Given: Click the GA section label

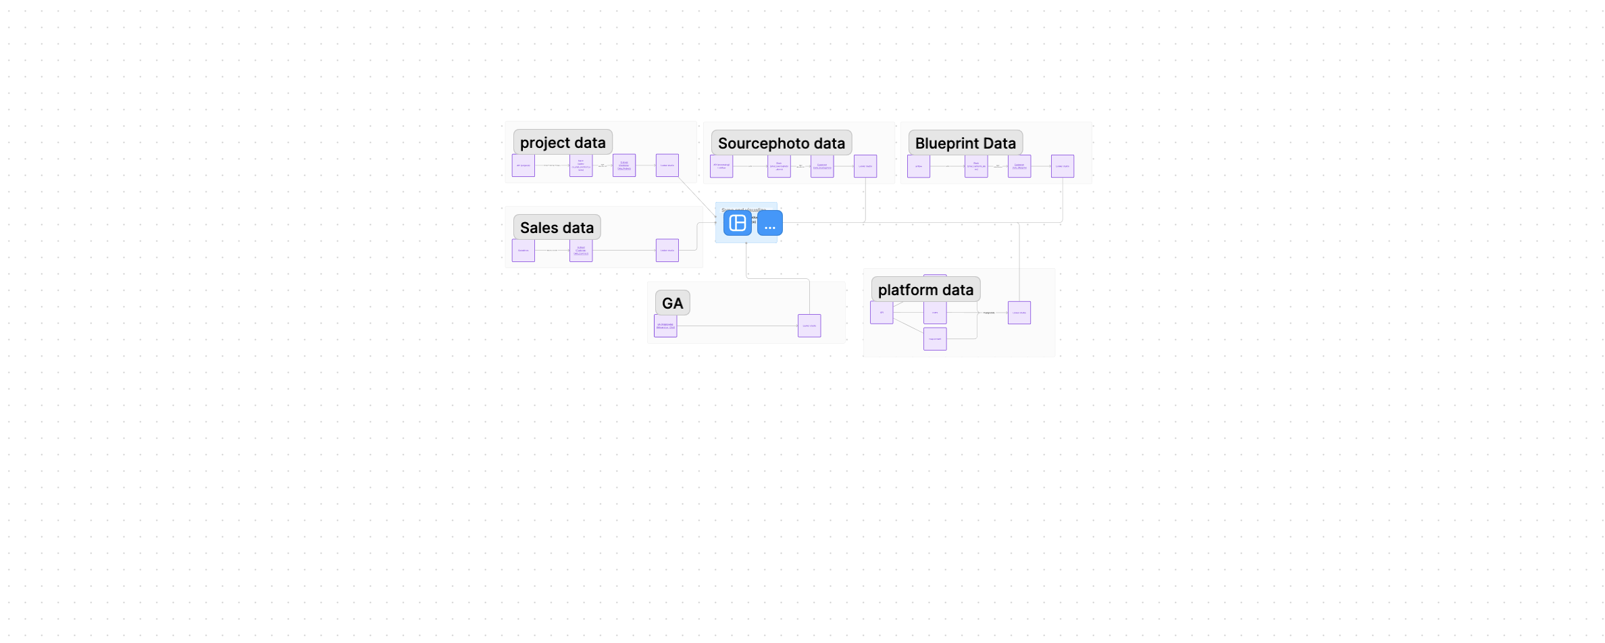Looking at the screenshot, I should (671, 302).
